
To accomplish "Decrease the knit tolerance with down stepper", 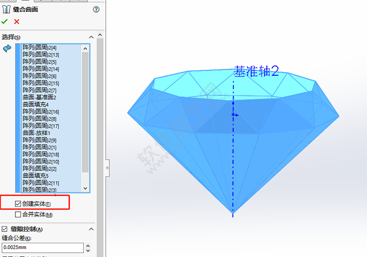I will click(88, 250).
